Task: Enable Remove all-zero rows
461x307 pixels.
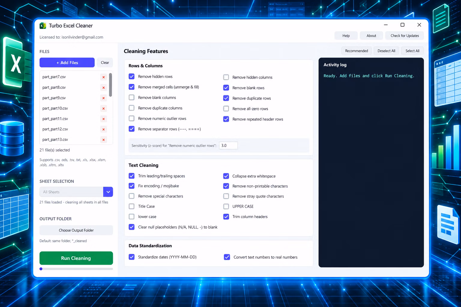Action: click(x=226, y=109)
